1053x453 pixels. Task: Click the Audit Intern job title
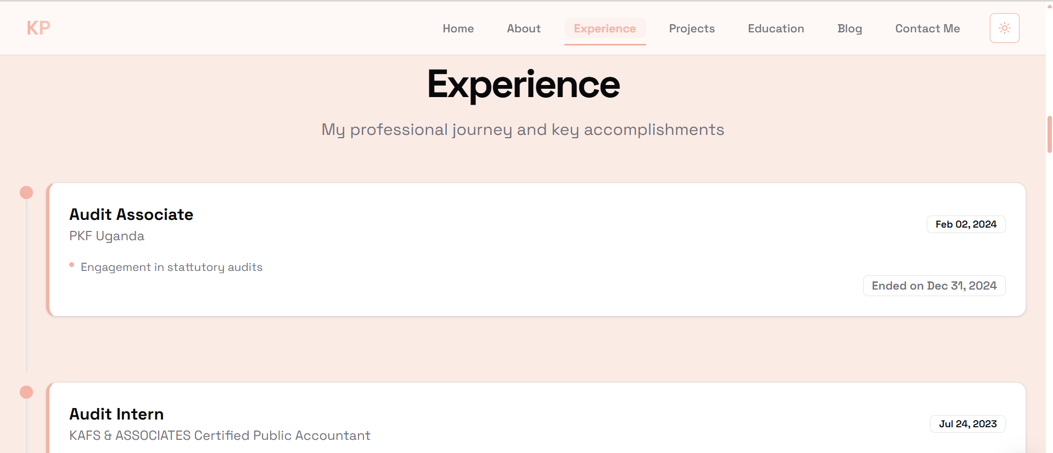(116, 414)
